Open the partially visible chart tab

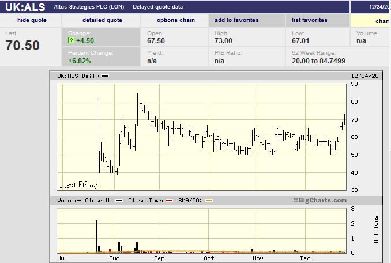(x=381, y=21)
